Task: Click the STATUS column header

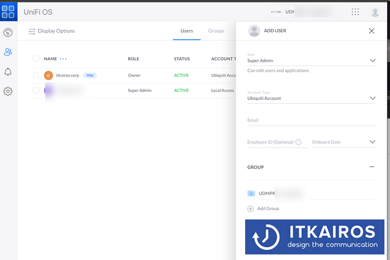Action: click(182, 59)
